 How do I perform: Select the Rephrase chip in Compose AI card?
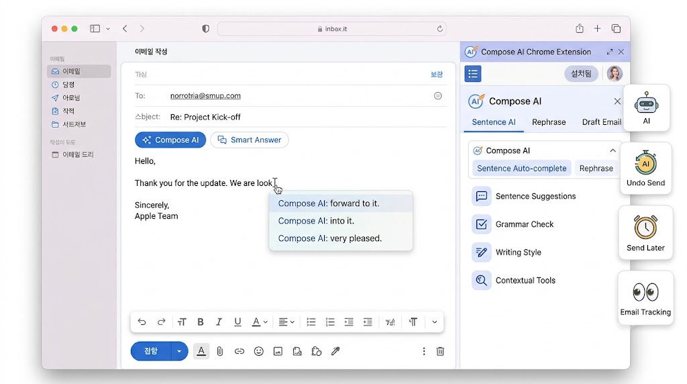pos(596,169)
